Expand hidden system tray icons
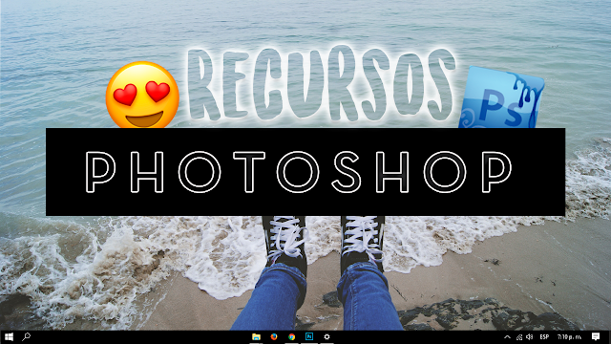The height and width of the screenshot is (344, 611). 507,337
